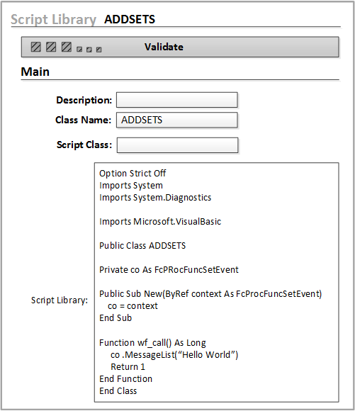Click the Script Library heading text
This screenshot has width=355, height=411.
53,20
